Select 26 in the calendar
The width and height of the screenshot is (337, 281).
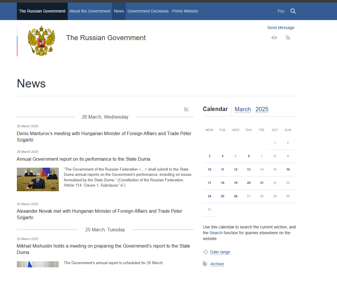(x=236, y=196)
